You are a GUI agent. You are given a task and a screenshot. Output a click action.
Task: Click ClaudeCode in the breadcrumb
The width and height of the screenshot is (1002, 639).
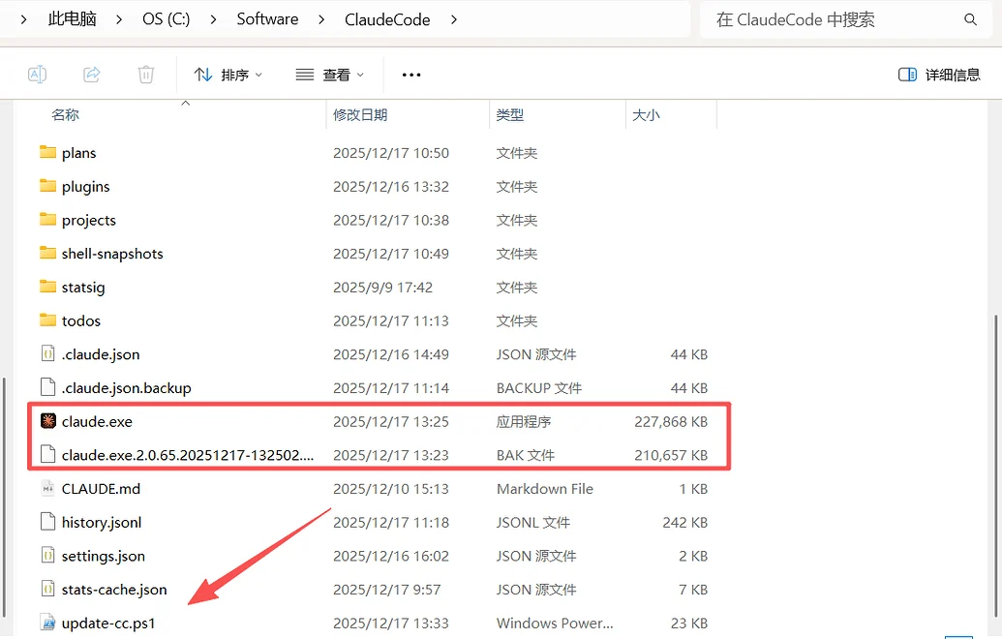pyautogui.click(x=387, y=19)
